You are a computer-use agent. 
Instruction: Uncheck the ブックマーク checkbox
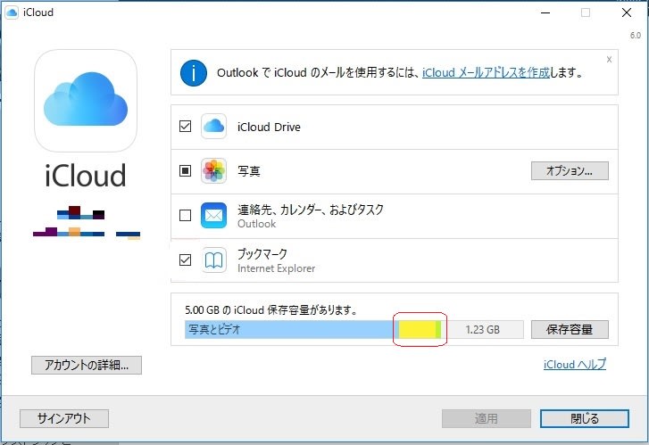pyautogui.click(x=185, y=260)
